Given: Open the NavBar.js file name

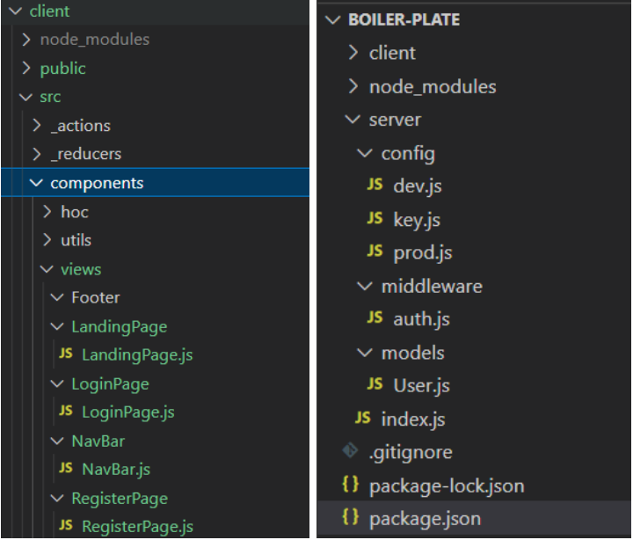Looking at the screenshot, I should pyautogui.click(x=116, y=470).
